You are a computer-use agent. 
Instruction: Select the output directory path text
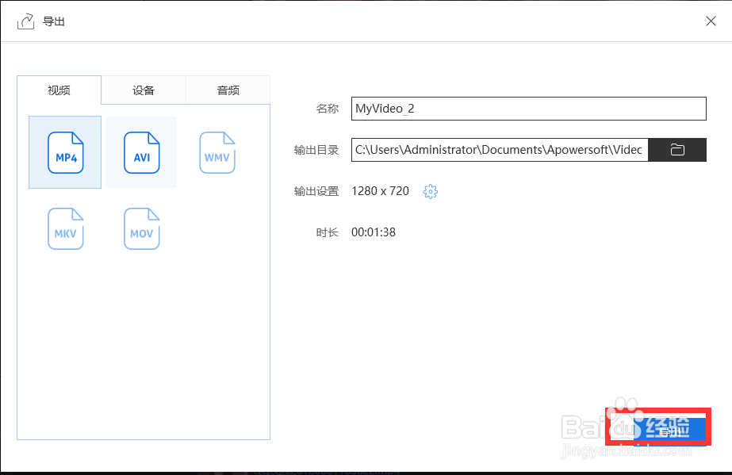click(500, 149)
